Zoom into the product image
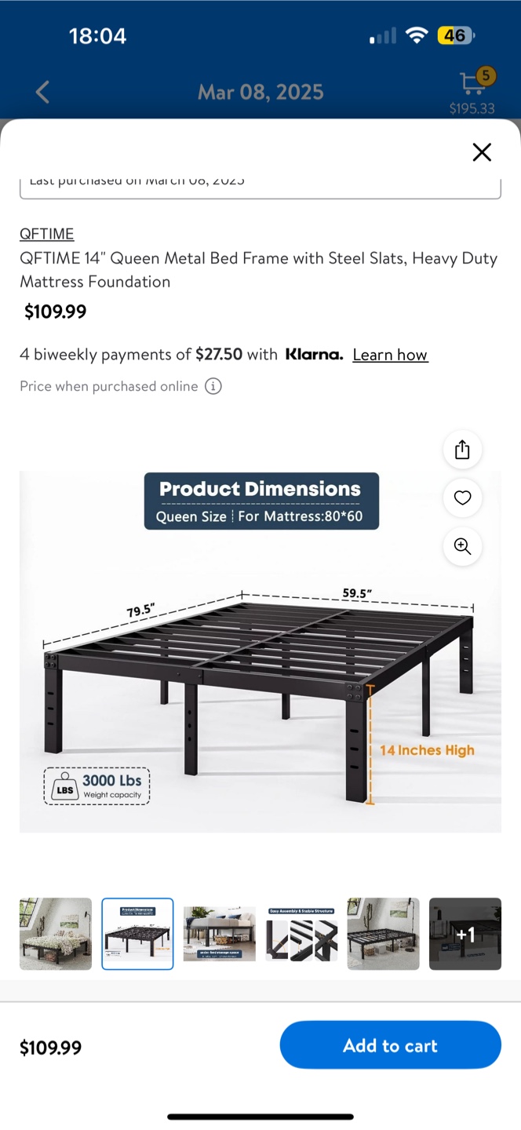 [x=462, y=546]
